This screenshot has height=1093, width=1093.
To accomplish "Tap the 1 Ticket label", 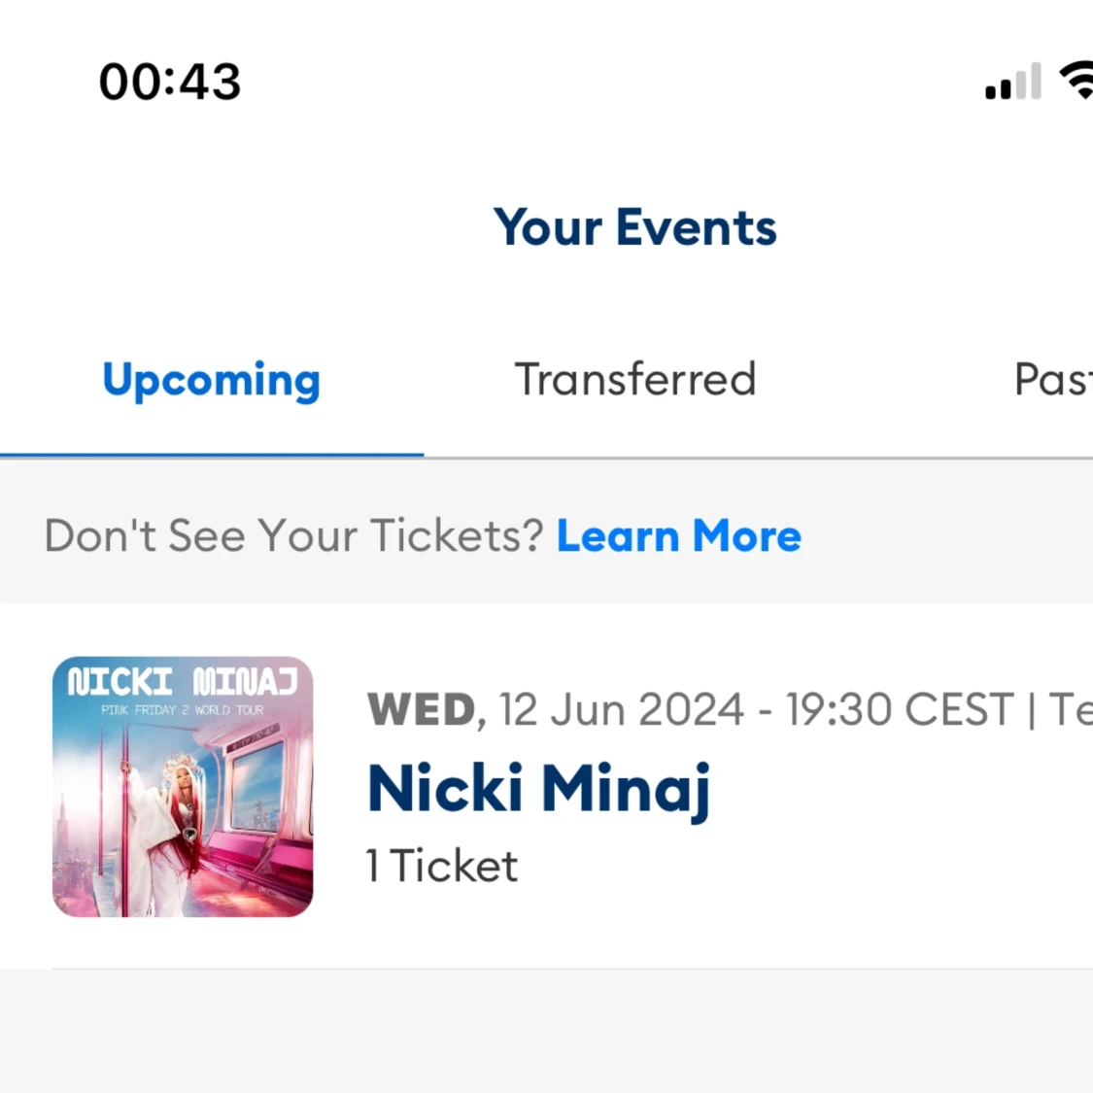I will (442, 866).
